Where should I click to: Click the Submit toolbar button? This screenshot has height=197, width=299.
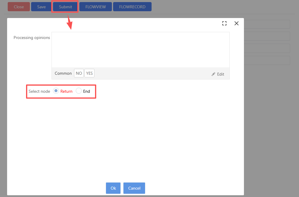click(65, 7)
